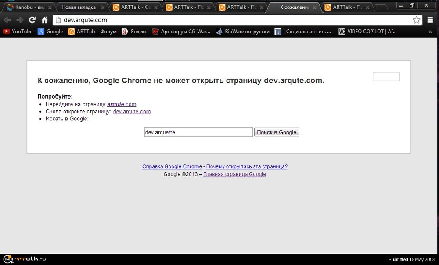Bookmark this page with the star icon
The image size is (439, 265).
coord(416,20)
